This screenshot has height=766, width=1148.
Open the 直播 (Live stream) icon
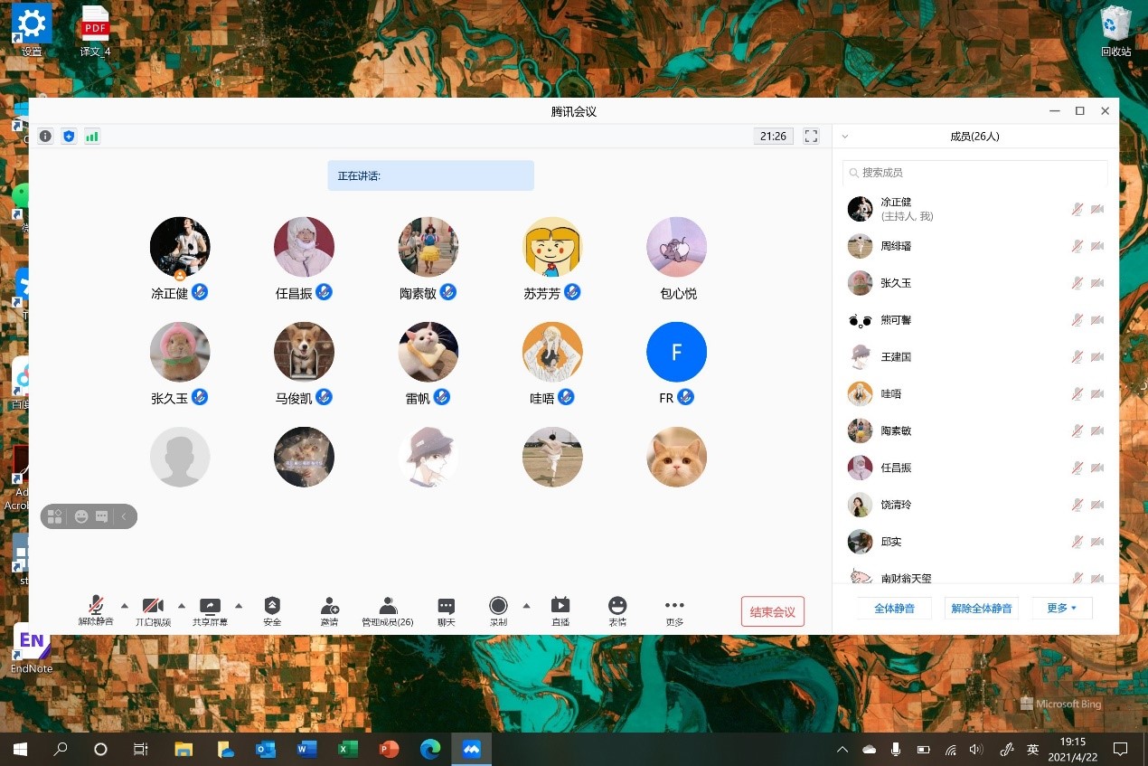point(560,607)
